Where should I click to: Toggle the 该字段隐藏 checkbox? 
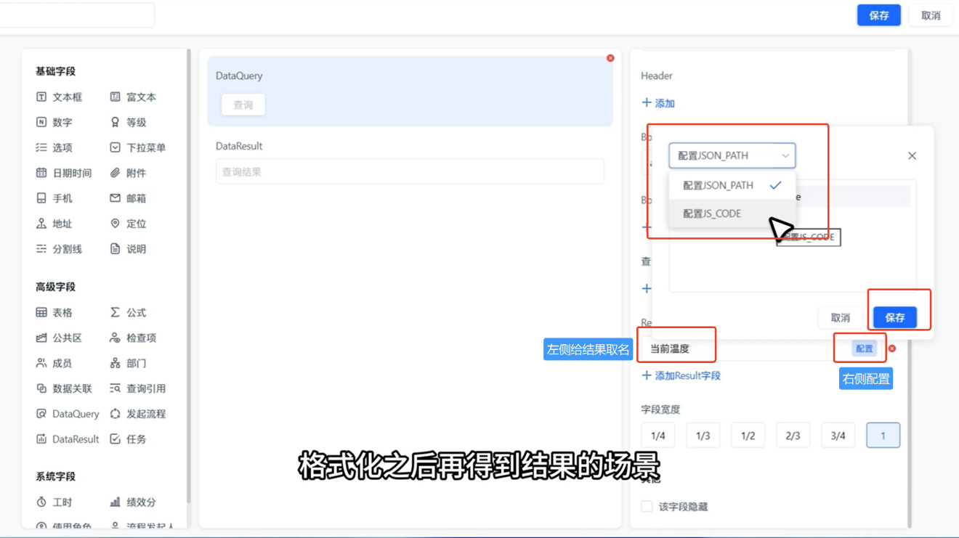pos(647,506)
